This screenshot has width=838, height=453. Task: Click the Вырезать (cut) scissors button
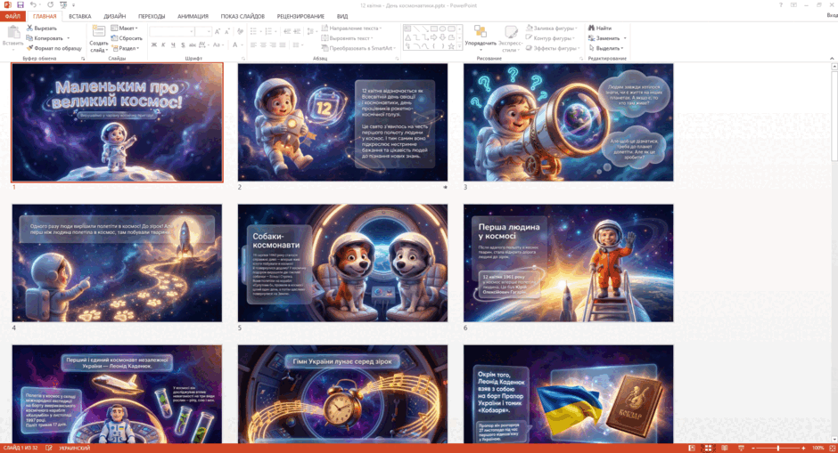pos(42,28)
